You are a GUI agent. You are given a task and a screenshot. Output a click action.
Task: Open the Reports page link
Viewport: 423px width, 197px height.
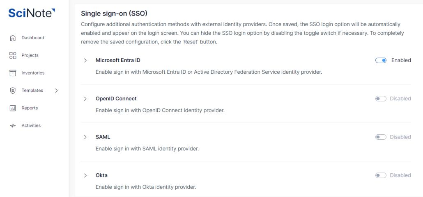coord(30,108)
